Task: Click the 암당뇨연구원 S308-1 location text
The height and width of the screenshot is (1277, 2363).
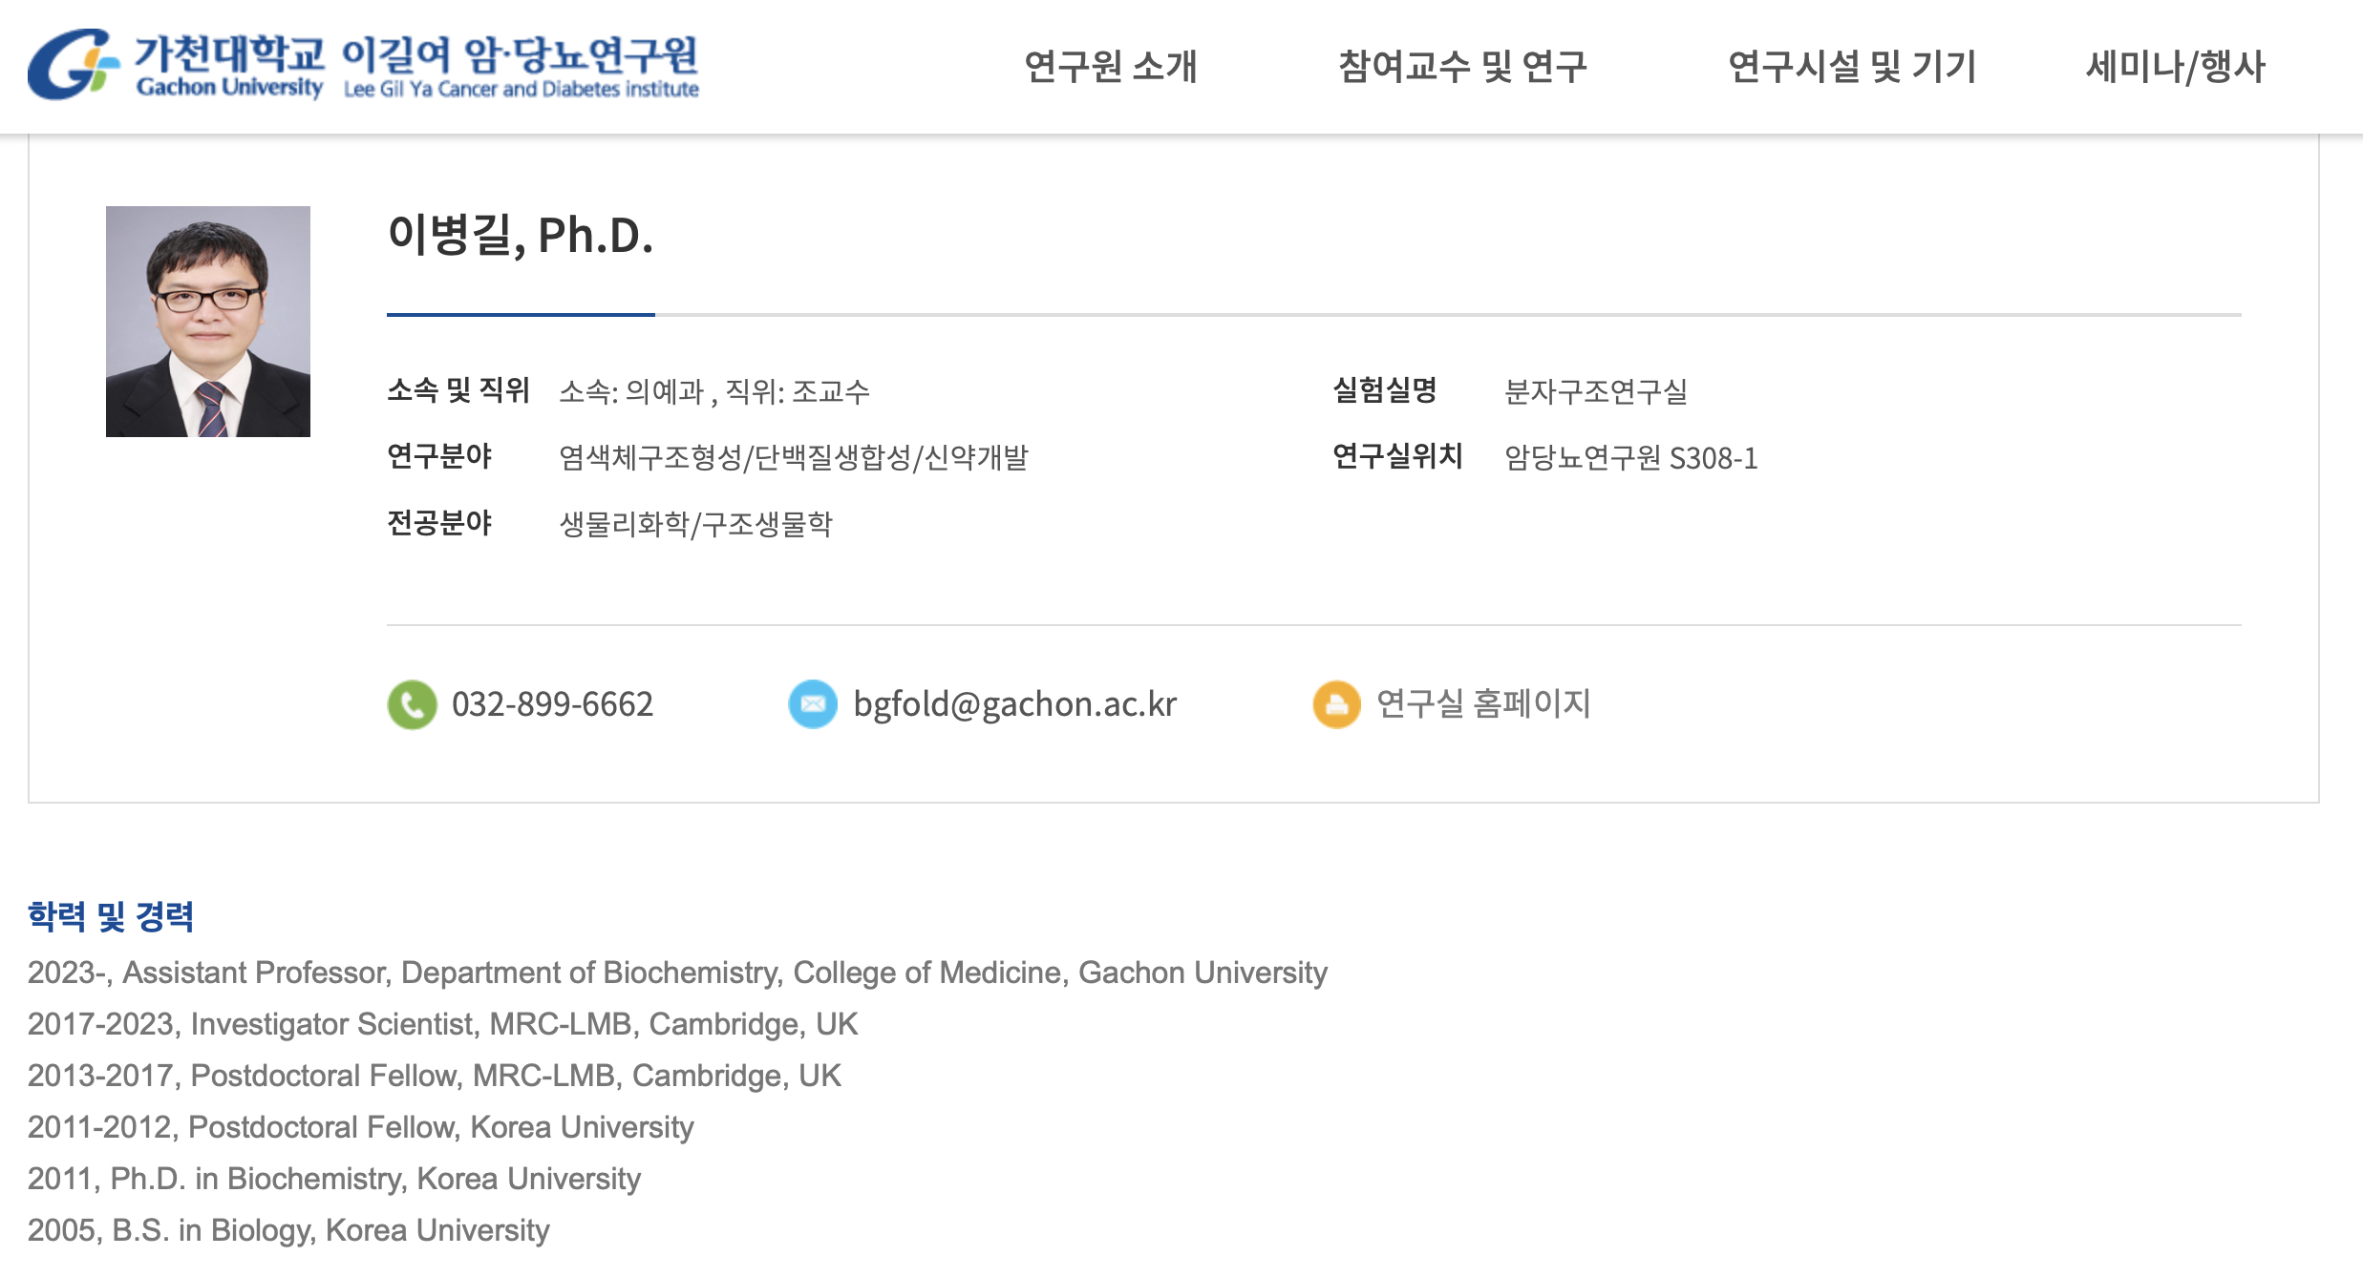Action: click(x=1630, y=458)
